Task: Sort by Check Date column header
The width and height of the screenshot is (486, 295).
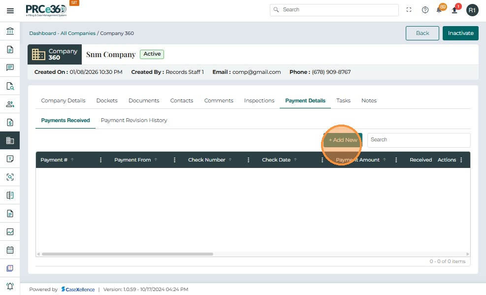Action: click(x=276, y=160)
